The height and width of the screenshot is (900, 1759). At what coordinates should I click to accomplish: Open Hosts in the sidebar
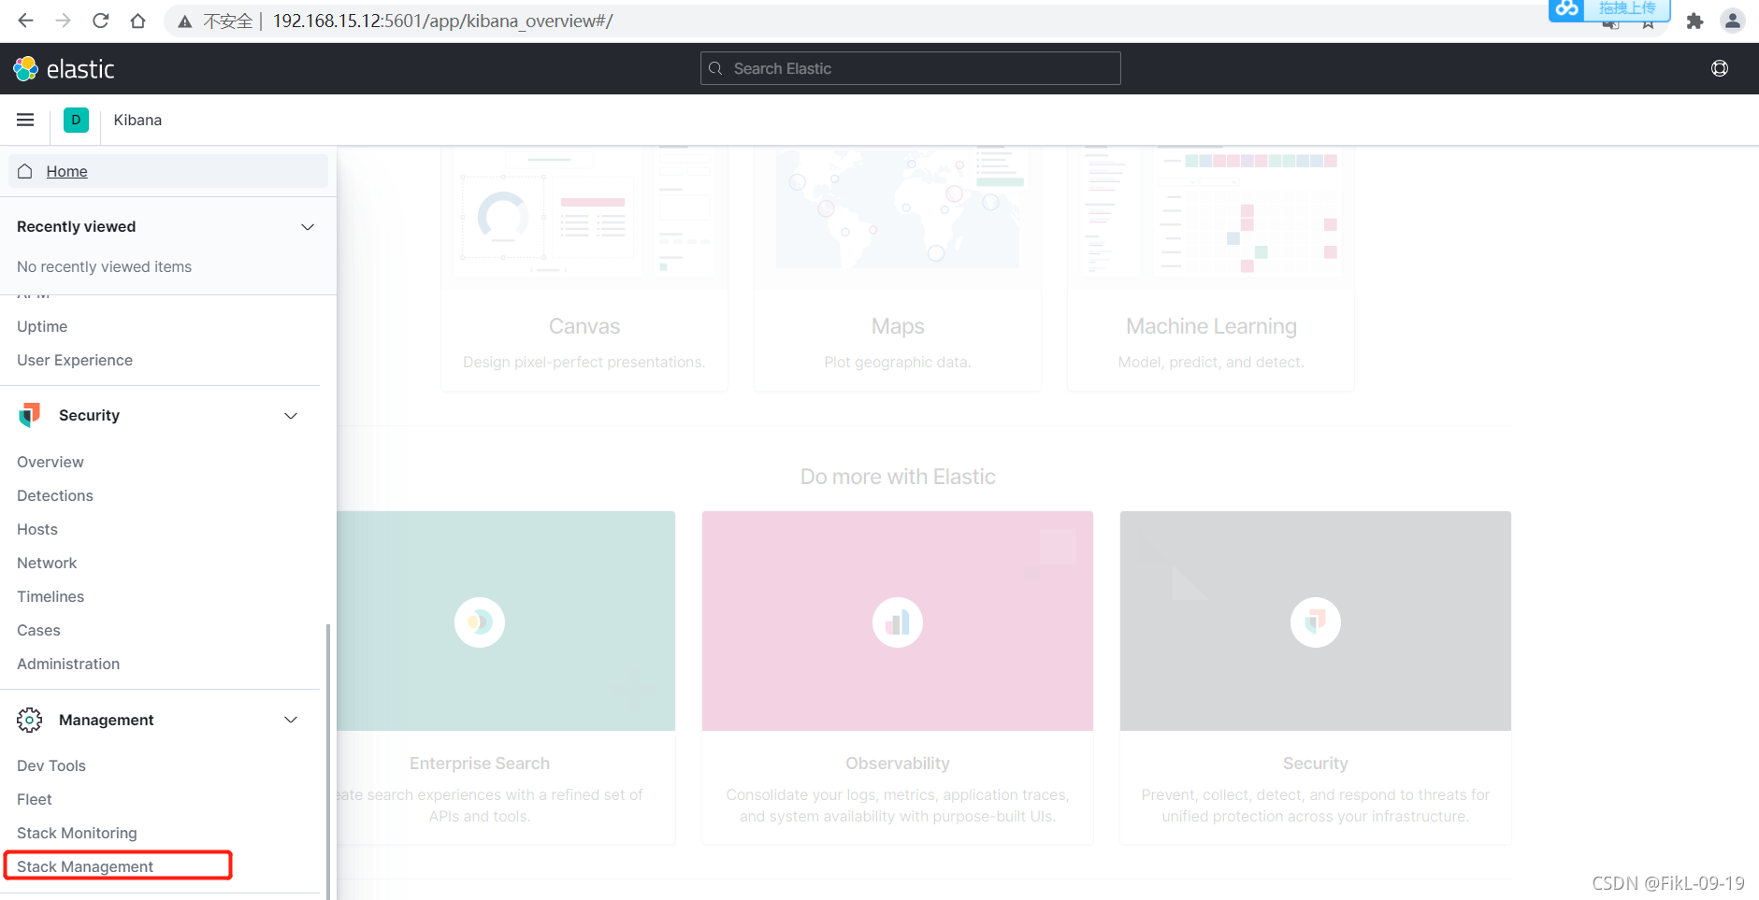click(37, 529)
